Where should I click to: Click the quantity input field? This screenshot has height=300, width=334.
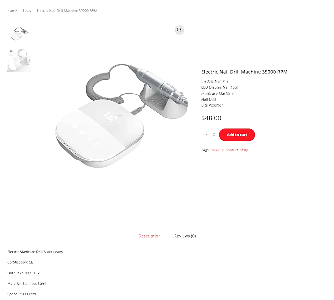tap(207, 135)
